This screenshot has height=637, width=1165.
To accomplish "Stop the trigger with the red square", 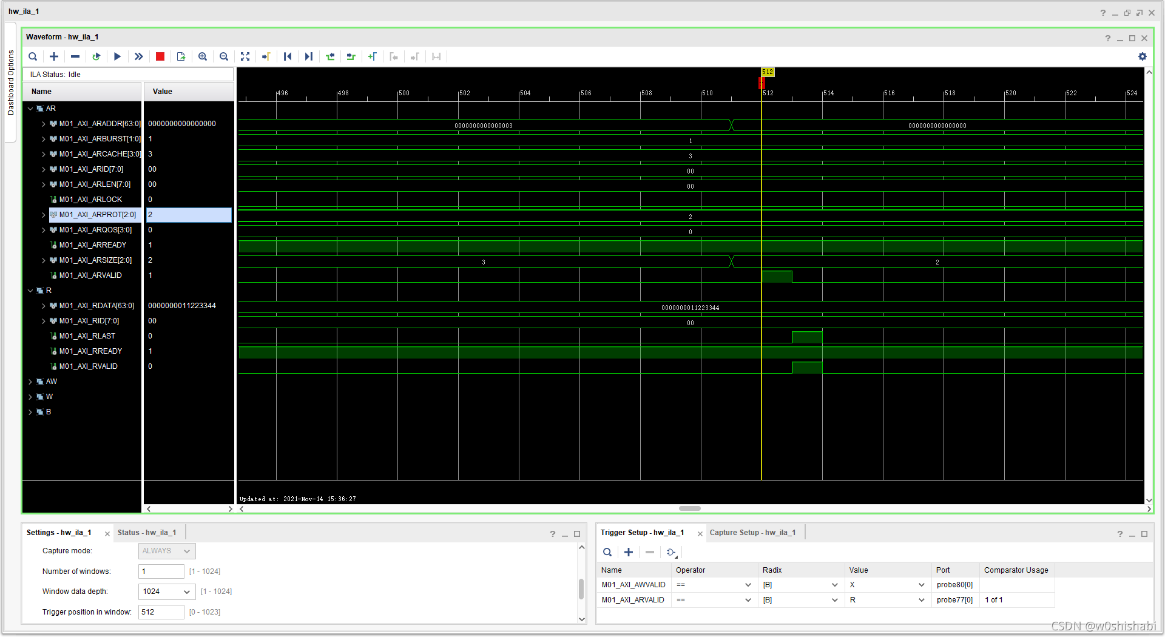I will pyautogui.click(x=160, y=56).
